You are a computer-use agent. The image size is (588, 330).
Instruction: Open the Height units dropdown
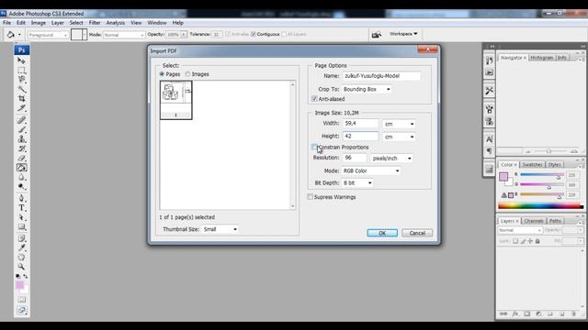coord(400,137)
